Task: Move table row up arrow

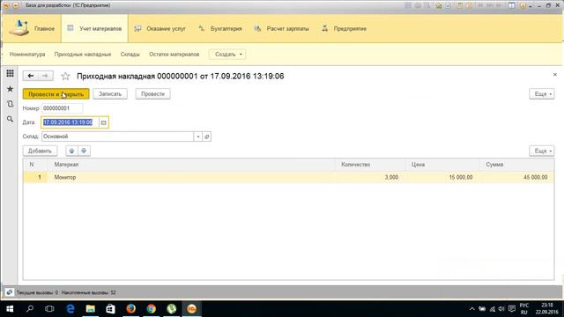Action: coord(71,151)
